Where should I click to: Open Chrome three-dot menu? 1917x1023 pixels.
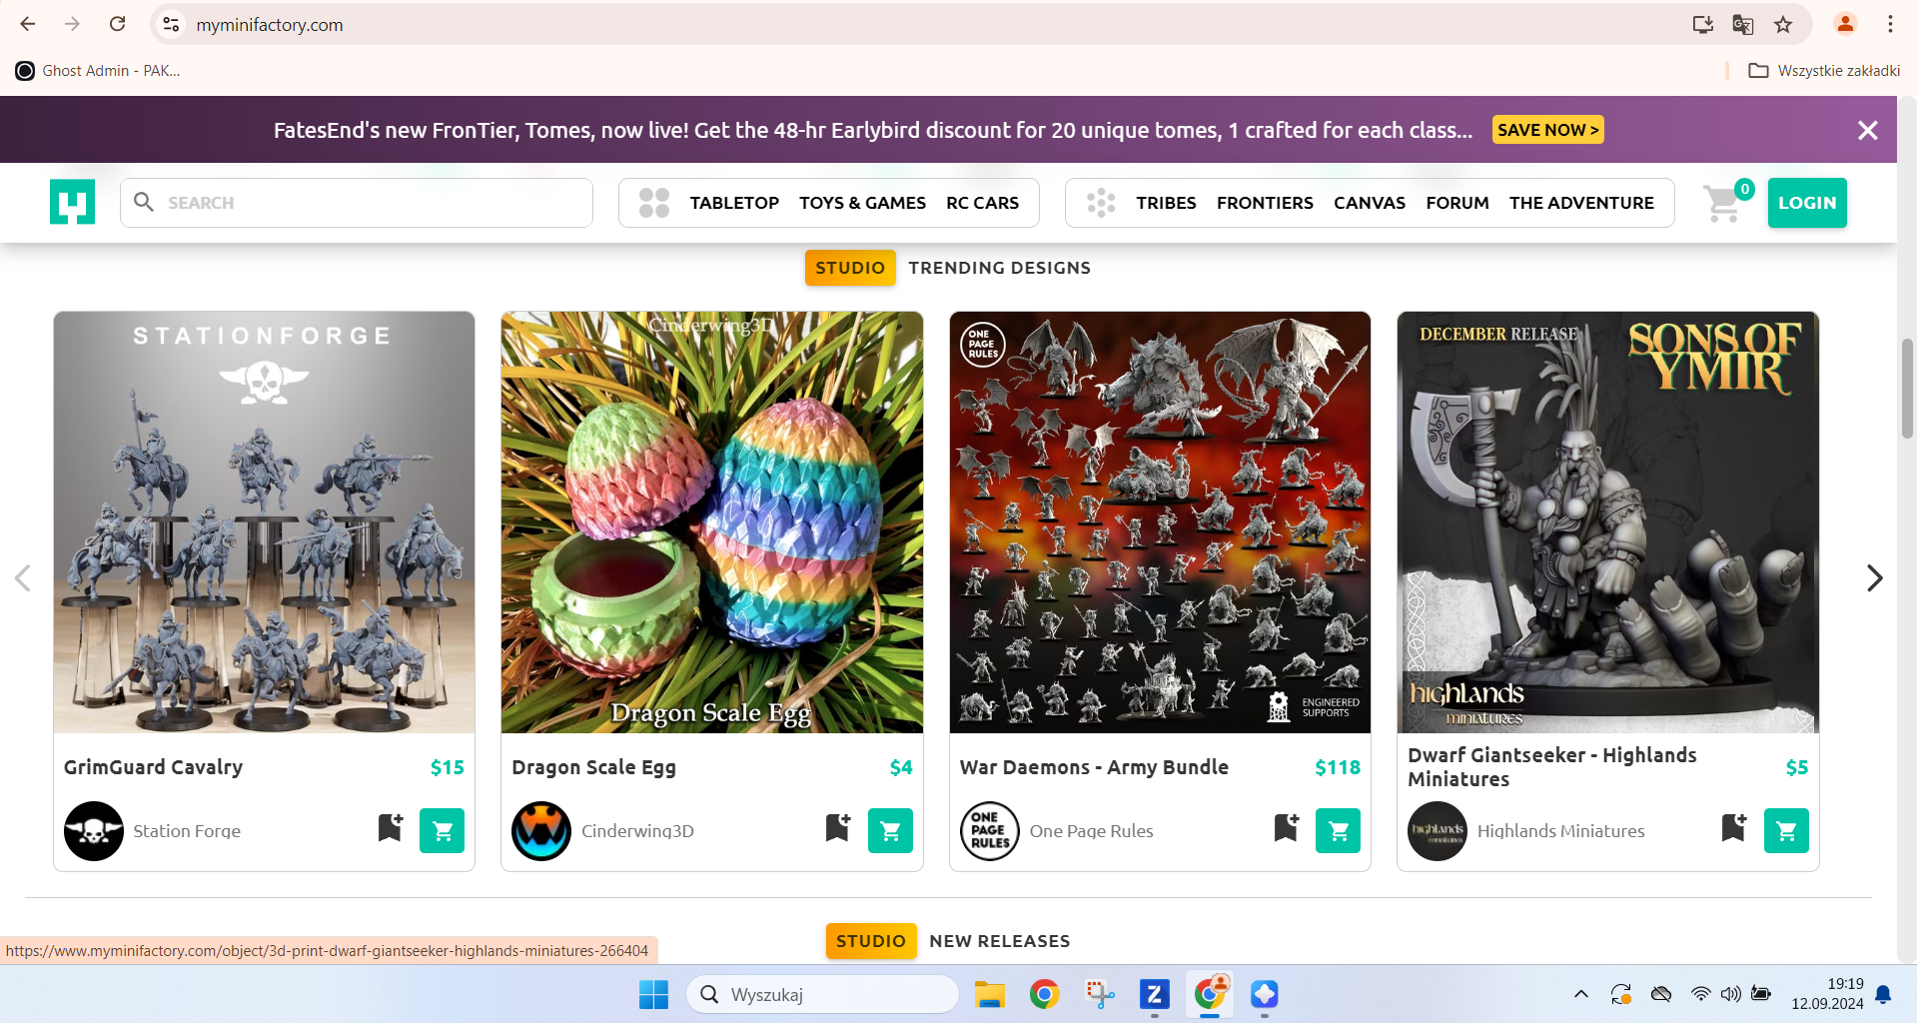[1890, 24]
